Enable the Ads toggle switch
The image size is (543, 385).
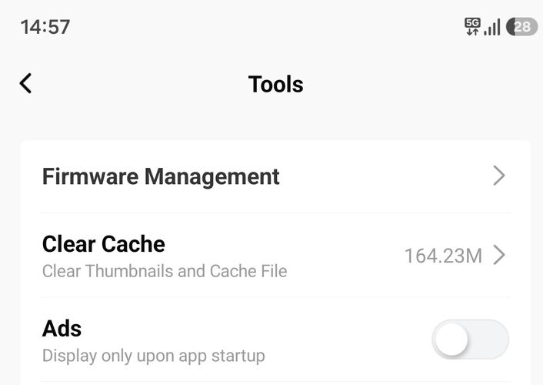(470, 340)
